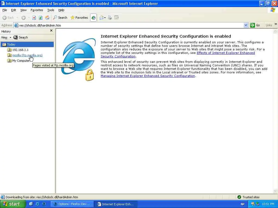
Task: Open the Forward button history dropdown arrow
Action: 29,18
